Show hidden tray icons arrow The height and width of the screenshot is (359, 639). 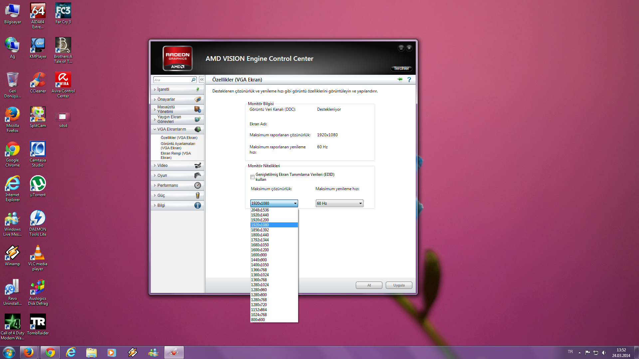coord(579,353)
